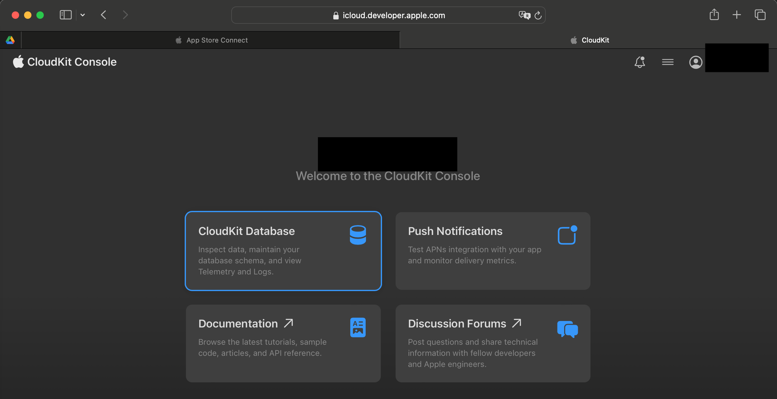777x399 pixels.
Task: Go back with the browser back arrow
Action: click(104, 15)
